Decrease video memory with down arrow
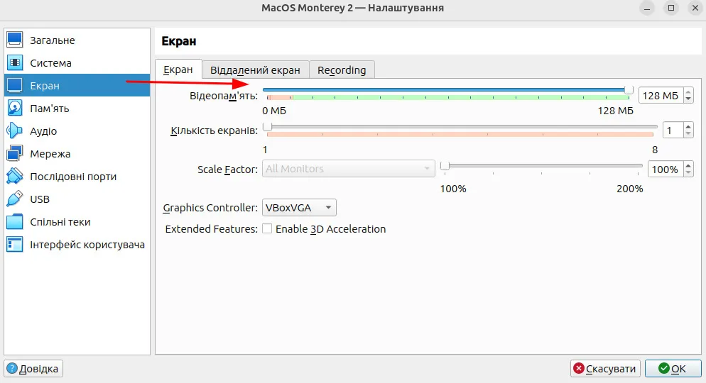This screenshot has width=706, height=383. point(688,99)
